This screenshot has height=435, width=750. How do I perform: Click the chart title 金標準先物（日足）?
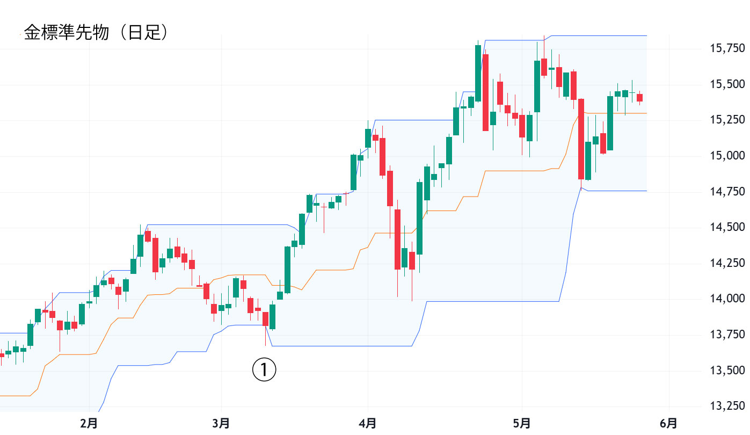pos(97,33)
